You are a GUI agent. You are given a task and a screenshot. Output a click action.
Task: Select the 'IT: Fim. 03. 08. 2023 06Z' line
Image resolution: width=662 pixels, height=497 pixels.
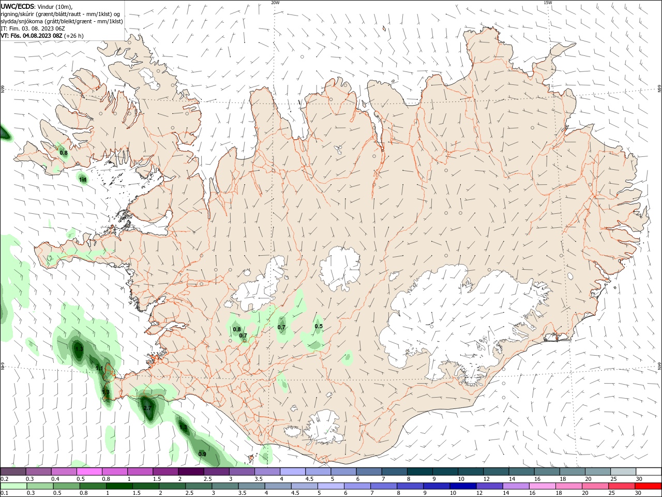coord(33,28)
